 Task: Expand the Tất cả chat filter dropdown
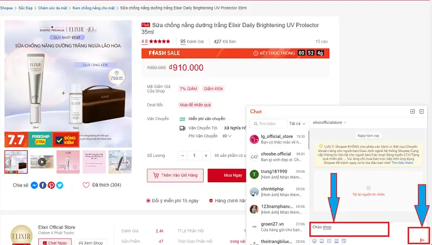[x=297, y=124]
